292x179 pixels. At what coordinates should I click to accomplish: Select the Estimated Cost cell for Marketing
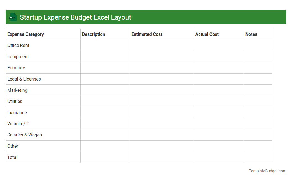(162, 90)
